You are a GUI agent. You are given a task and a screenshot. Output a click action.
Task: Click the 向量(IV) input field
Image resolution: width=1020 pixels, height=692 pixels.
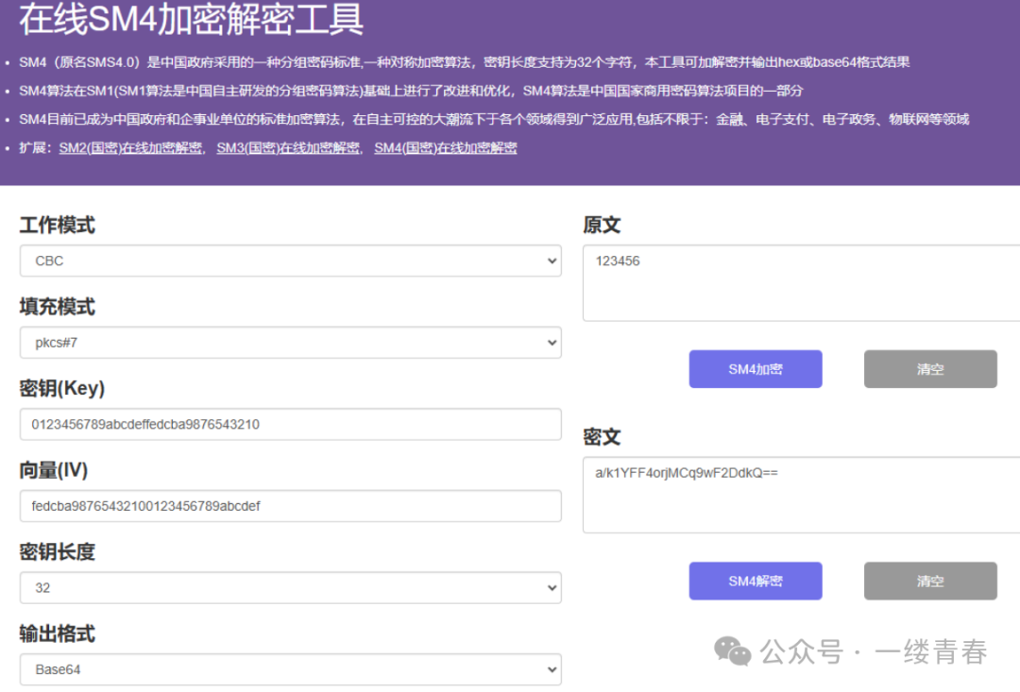pos(290,506)
